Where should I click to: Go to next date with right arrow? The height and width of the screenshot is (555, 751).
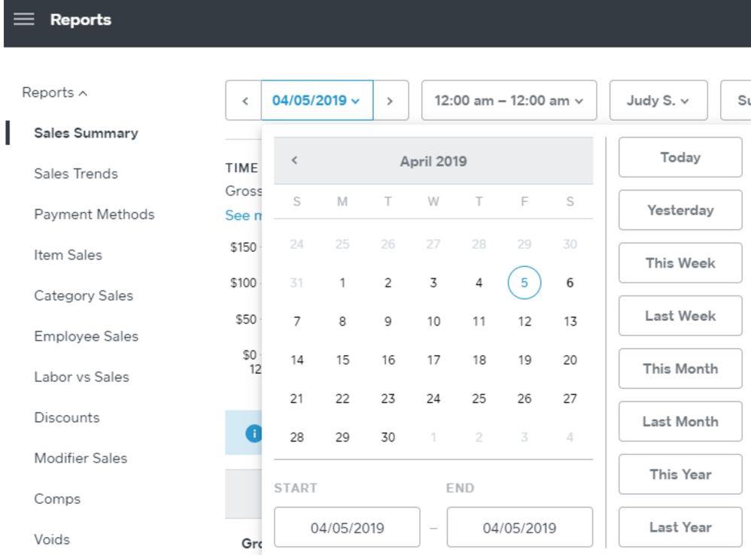391,101
